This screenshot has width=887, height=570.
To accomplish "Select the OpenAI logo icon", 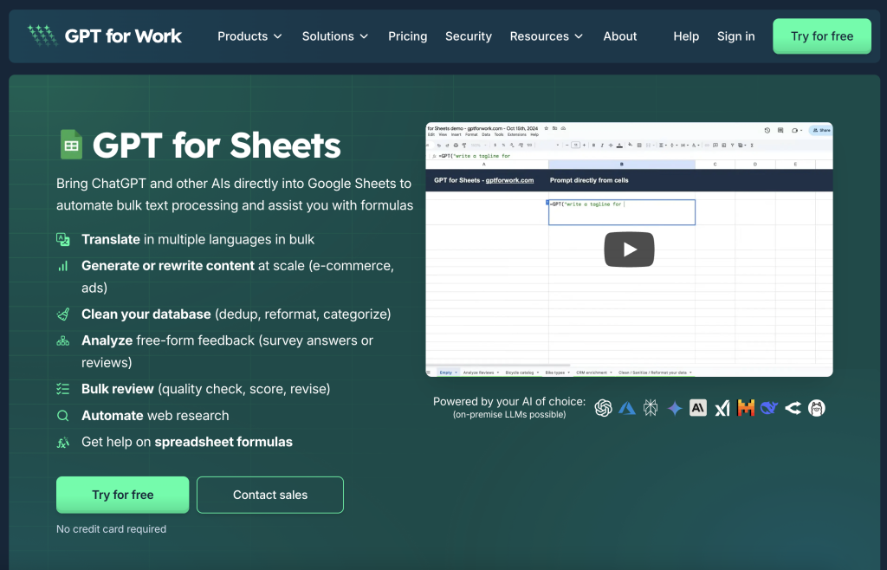I will point(603,408).
